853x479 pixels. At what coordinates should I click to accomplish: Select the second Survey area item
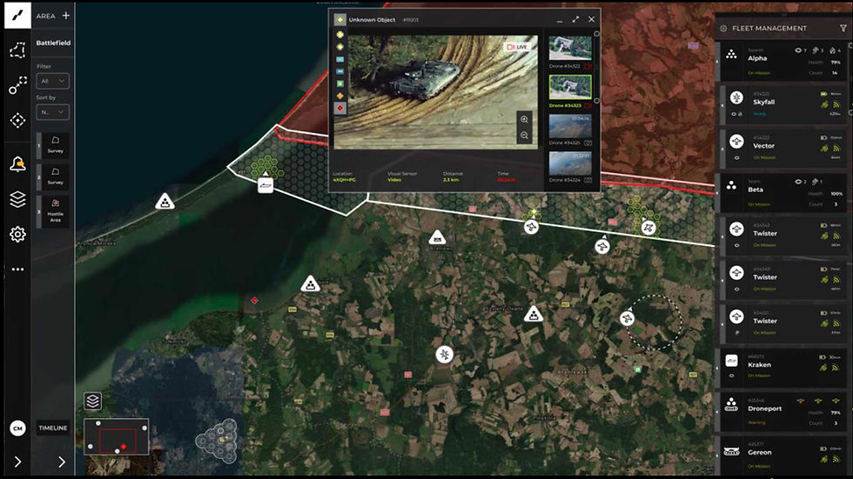pos(55,176)
